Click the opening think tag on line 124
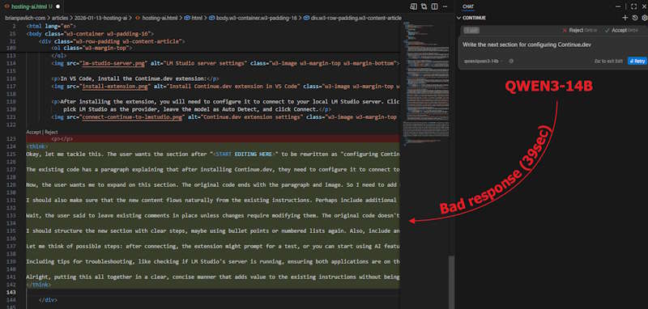Viewport: 648px width, 309px height. coord(37,146)
